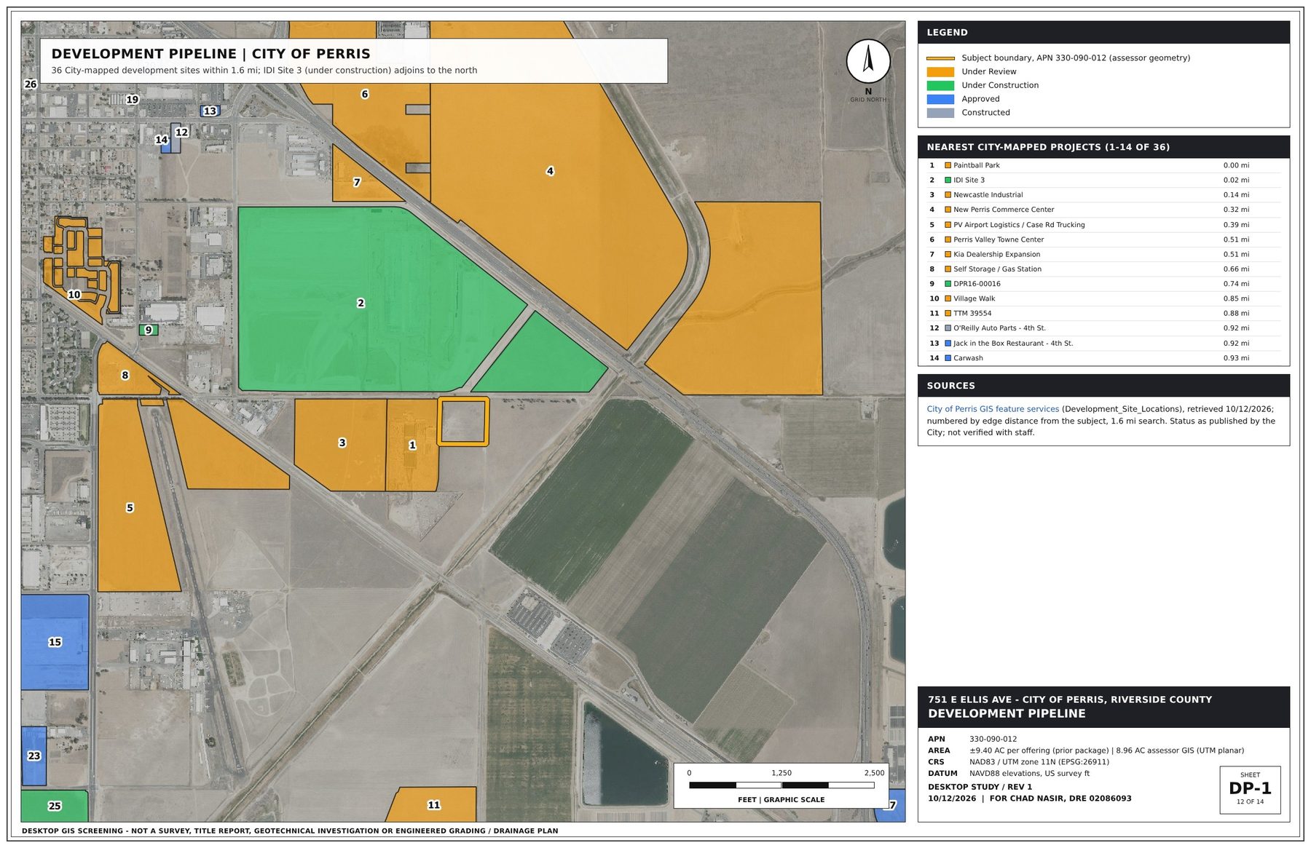Screen dimensions: 1311x848
Task: Click the DP-1 sheet number box
Action: 1250,789
